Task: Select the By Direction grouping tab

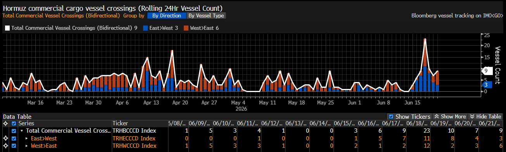Action: [166, 16]
